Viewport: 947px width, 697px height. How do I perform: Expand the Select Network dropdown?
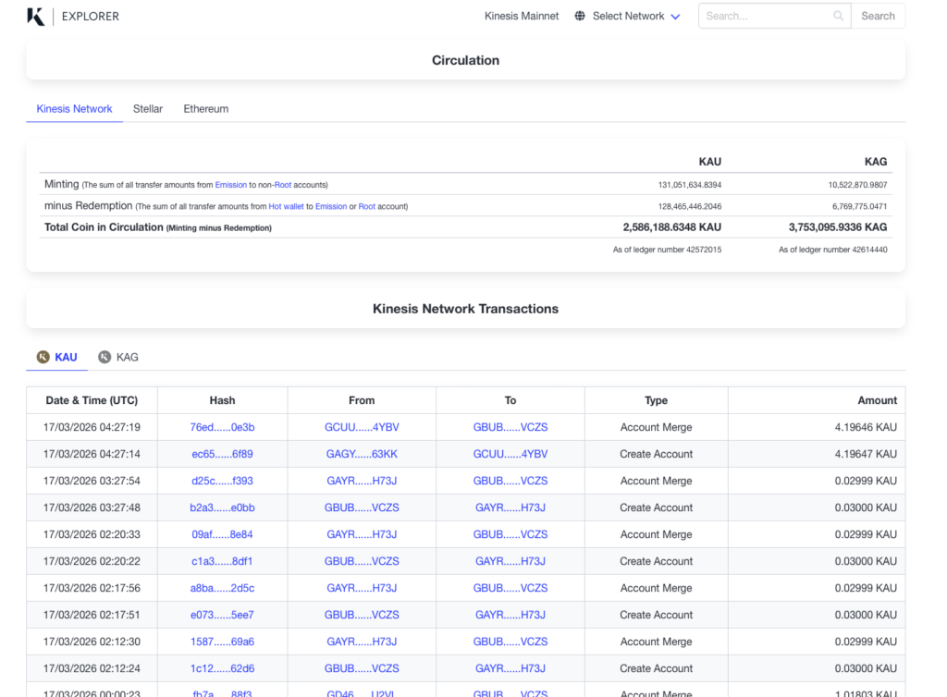[x=628, y=17]
